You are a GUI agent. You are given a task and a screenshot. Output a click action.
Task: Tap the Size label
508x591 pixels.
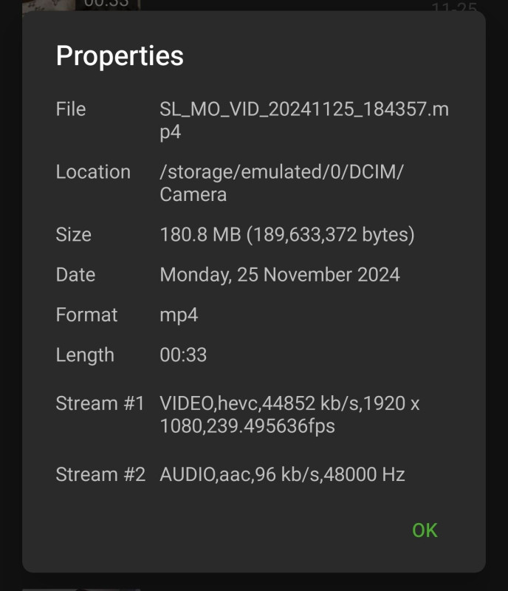[74, 234]
